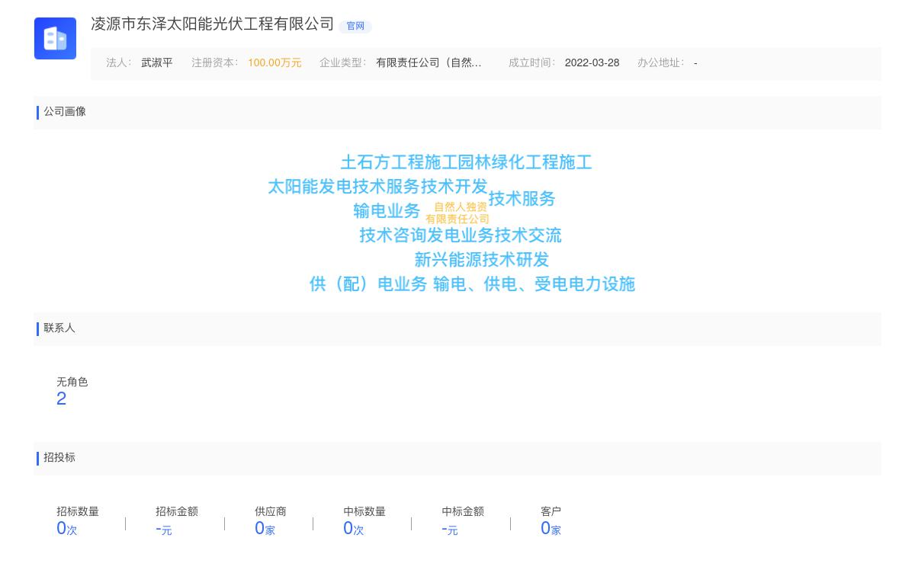The height and width of the screenshot is (573, 915).
Task: Click the yellow 自然人独资 tag
Action: [461, 207]
